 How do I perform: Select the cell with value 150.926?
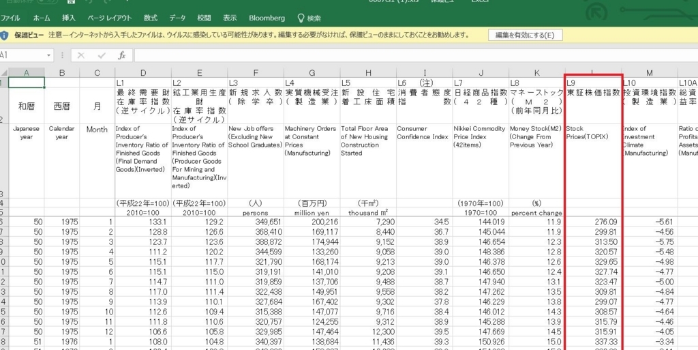click(x=481, y=341)
